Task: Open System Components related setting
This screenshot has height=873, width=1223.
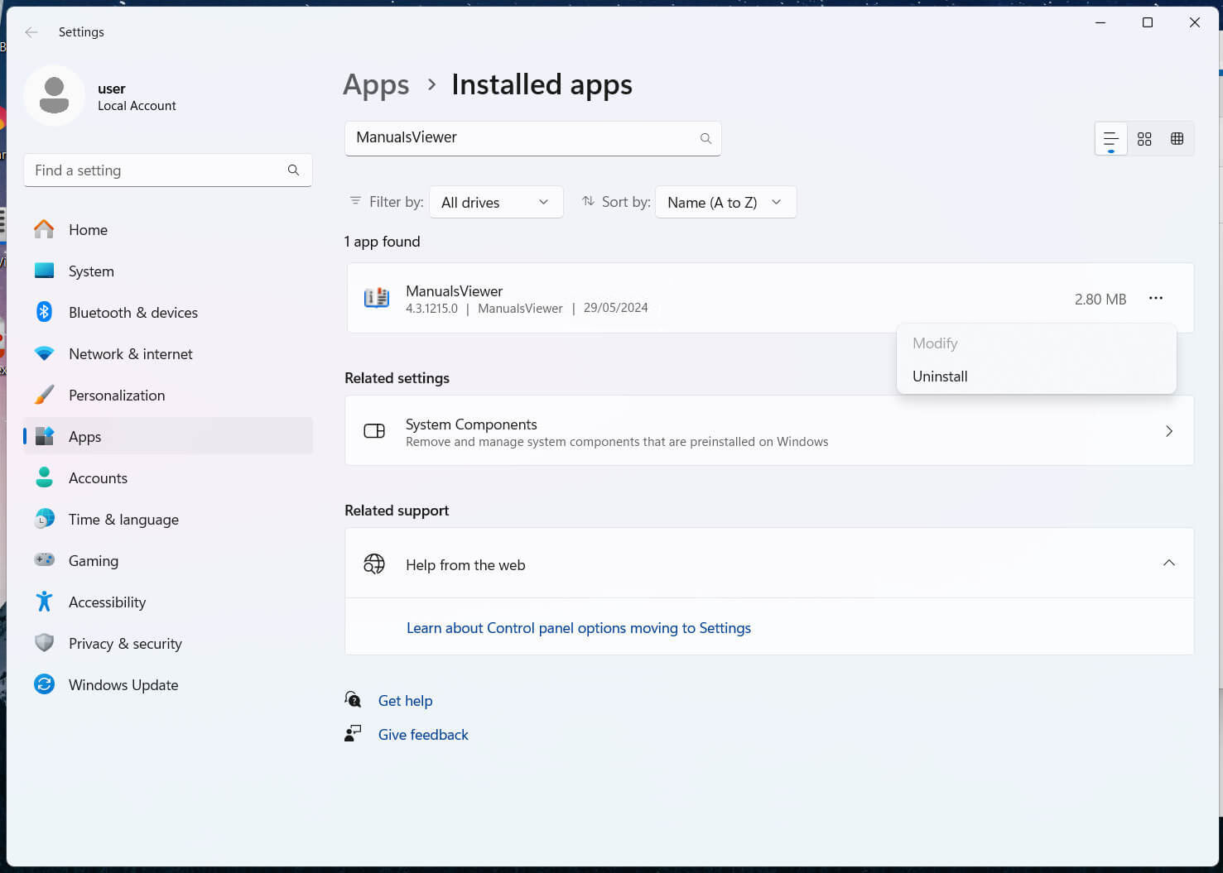Action: click(769, 431)
